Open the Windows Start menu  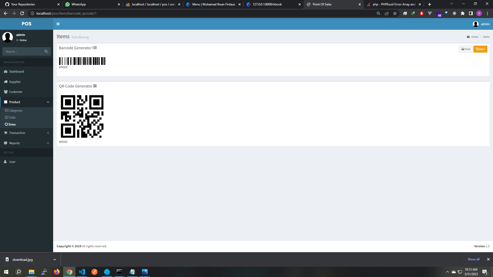(6, 272)
